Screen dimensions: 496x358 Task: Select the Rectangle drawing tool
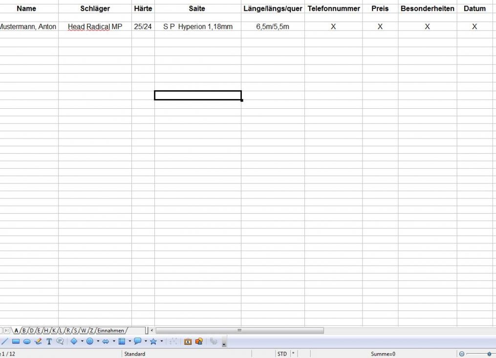16,342
